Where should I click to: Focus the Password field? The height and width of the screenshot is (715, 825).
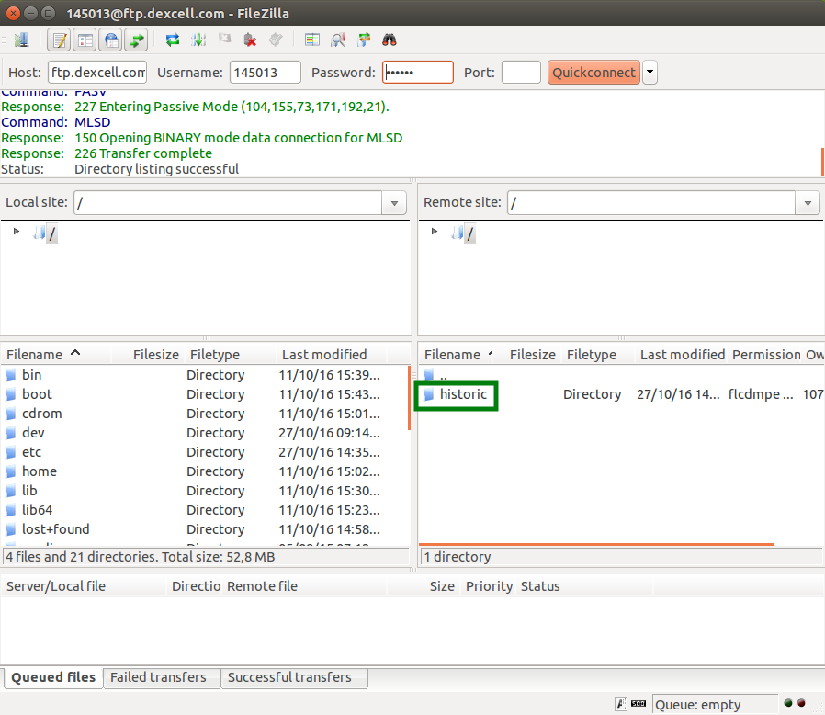(x=418, y=72)
